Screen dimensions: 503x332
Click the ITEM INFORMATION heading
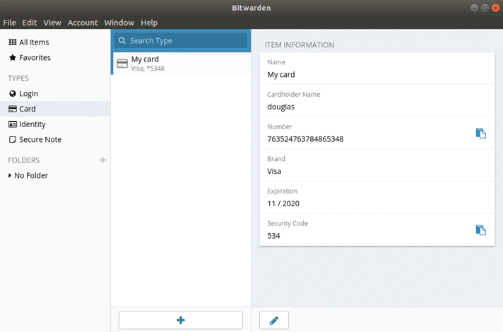tap(300, 45)
